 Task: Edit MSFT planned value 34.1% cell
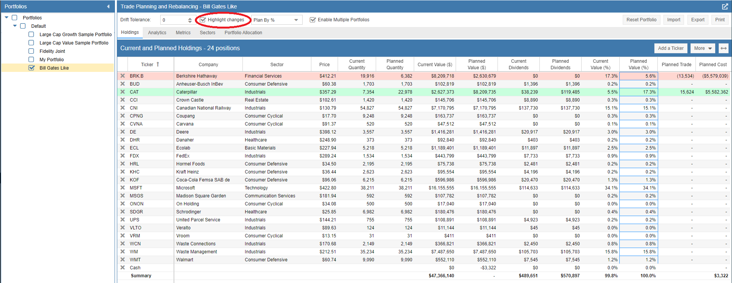click(638, 188)
